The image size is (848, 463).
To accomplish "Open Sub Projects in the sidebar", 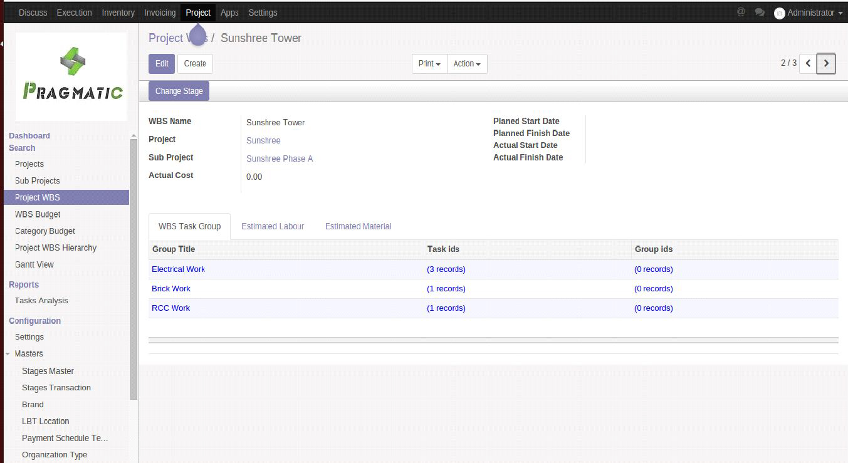I will click(38, 181).
